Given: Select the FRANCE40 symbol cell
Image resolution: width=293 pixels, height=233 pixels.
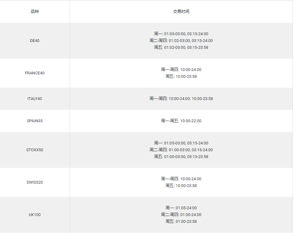Looking at the screenshot, I should tap(35, 73).
